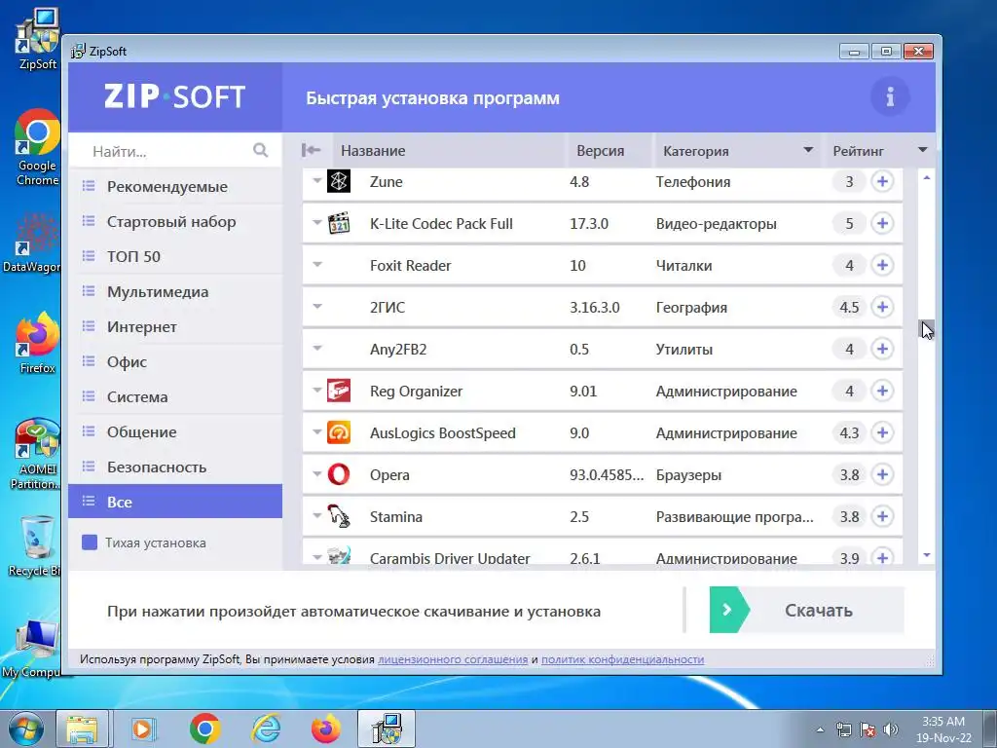Add Any2FB2 using plus button
Viewport: 997px width, 748px height.
point(882,349)
